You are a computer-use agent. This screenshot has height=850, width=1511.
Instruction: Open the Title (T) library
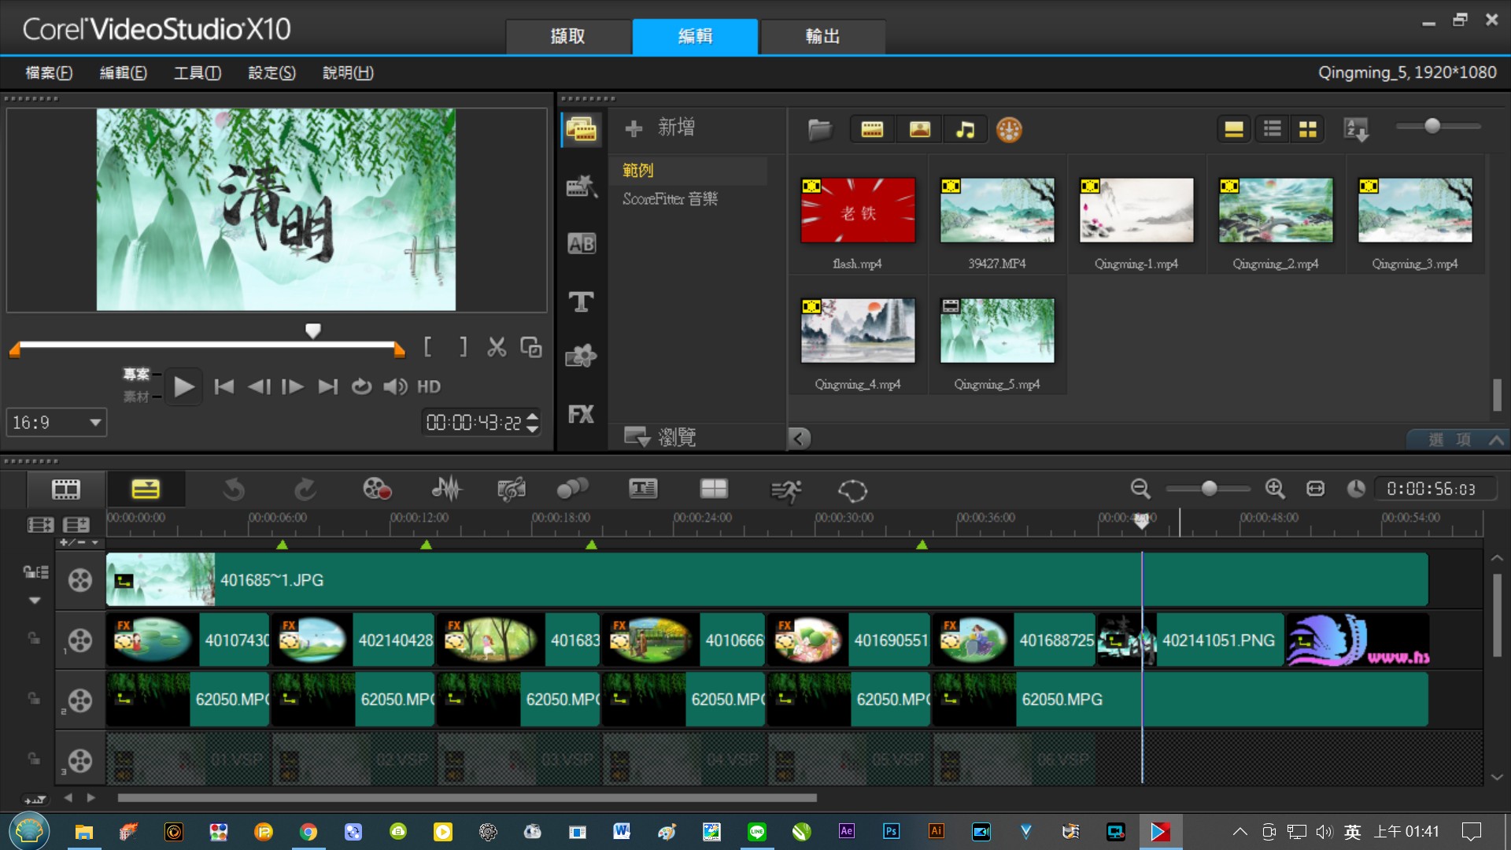(x=582, y=301)
